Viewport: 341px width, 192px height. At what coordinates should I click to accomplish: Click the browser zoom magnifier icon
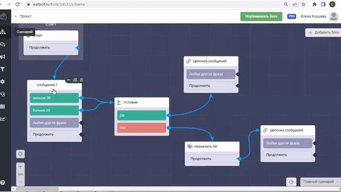click(x=286, y=4)
